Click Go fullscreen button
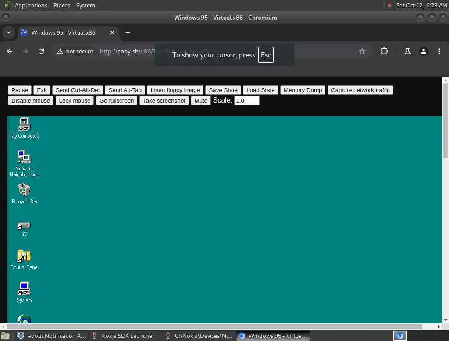Viewport: 449px width, 341px height. click(x=117, y=101)
